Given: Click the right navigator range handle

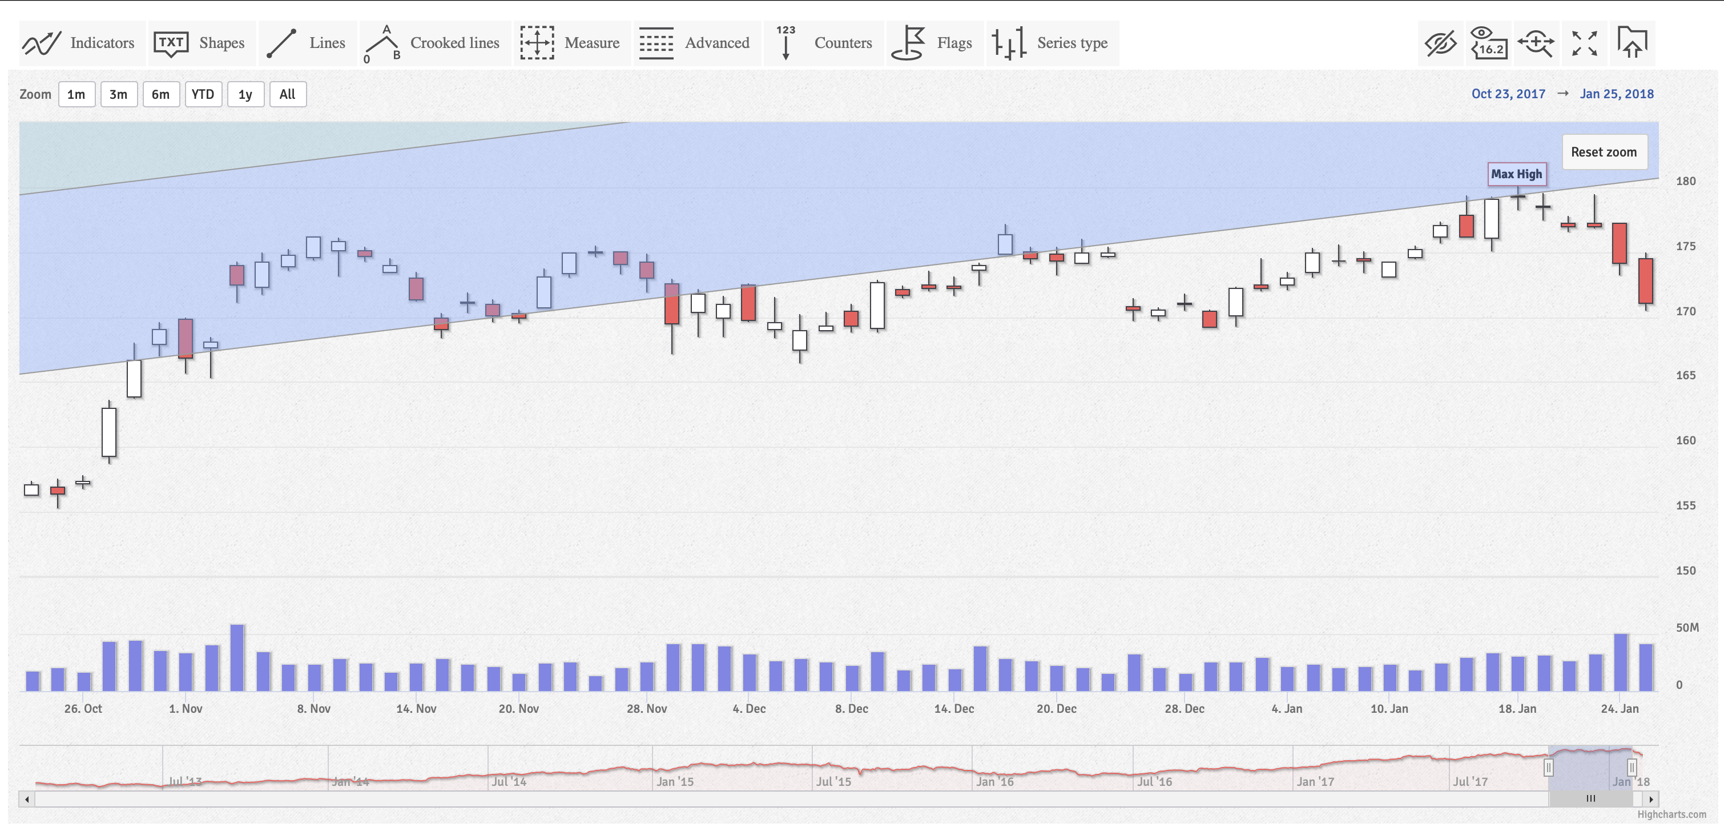Looking at the screenshot, I should [x=1631, y=766].
